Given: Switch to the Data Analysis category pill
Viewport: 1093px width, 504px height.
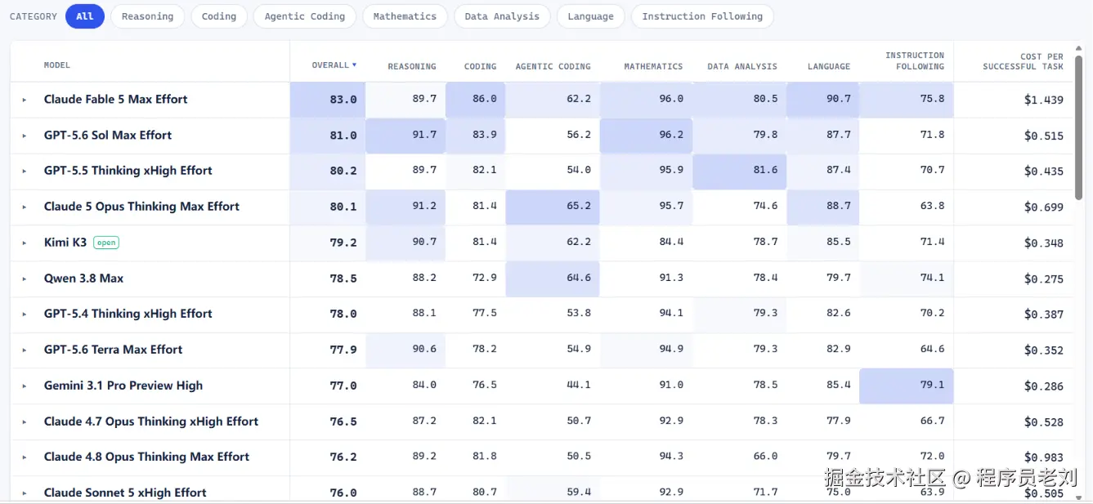Looking at the screenshot, I should pos(502,16).
